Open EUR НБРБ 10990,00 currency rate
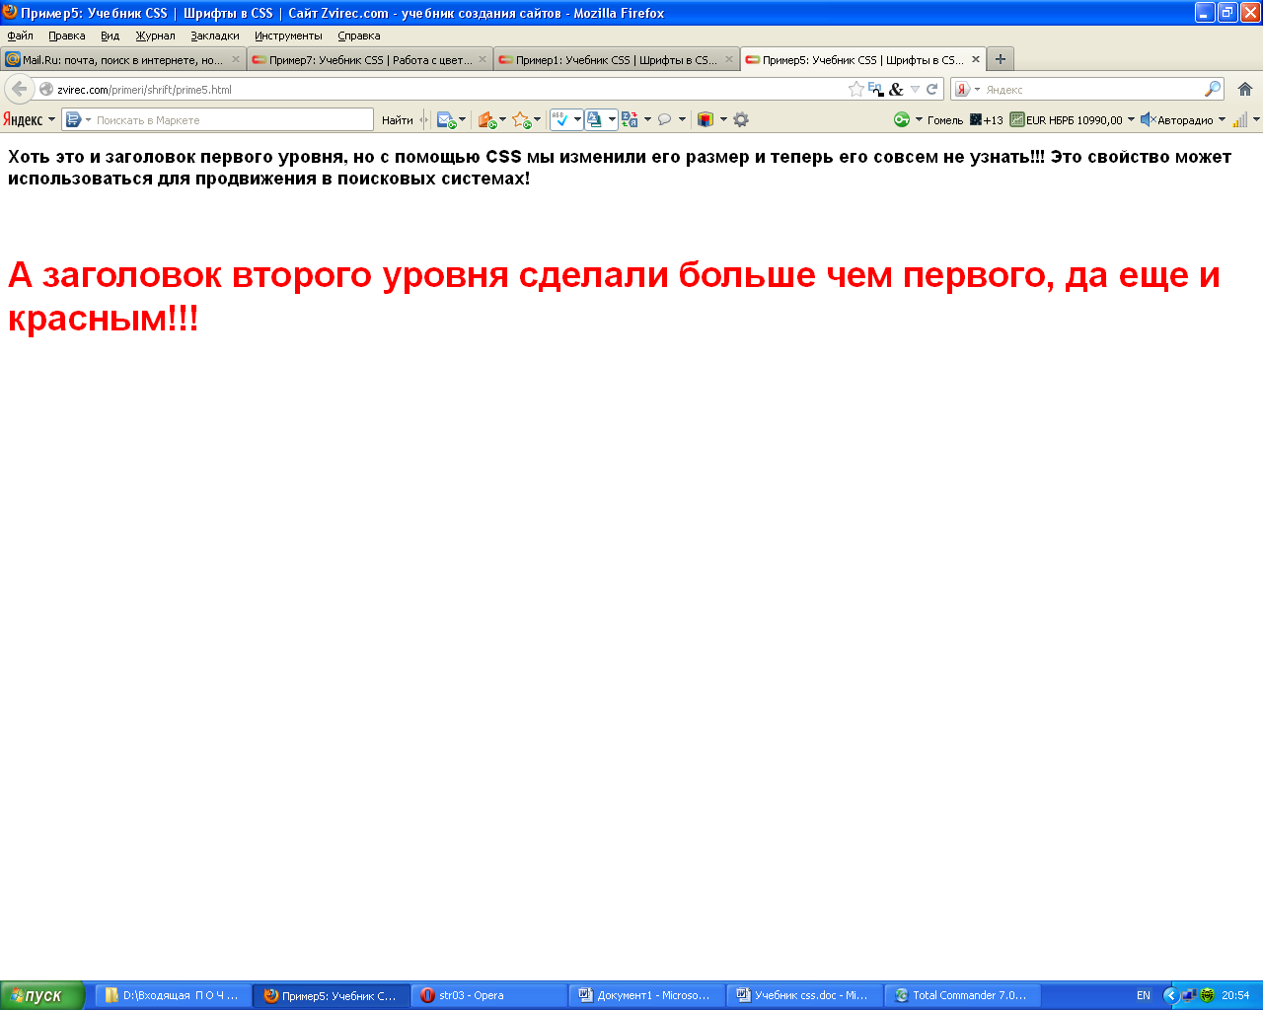This screenshot has width=1263, height=1010. click(x=1066, y=119)
